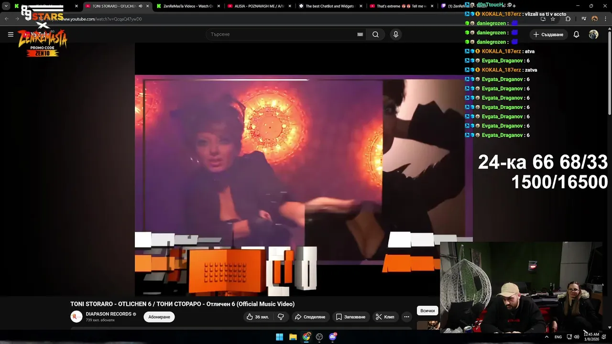Show hidden system tray icons
The height and width of the screenshot is (344, 612).
(x=546, y=337)
